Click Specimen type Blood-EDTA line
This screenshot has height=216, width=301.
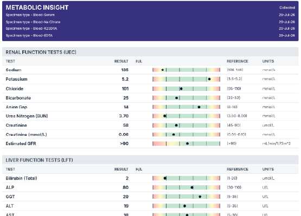(29, 35)
